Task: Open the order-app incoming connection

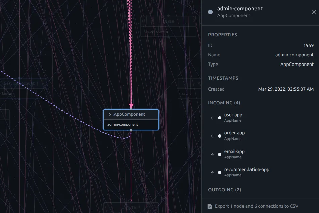Action: pyautogui.click(x=234, y=135)
